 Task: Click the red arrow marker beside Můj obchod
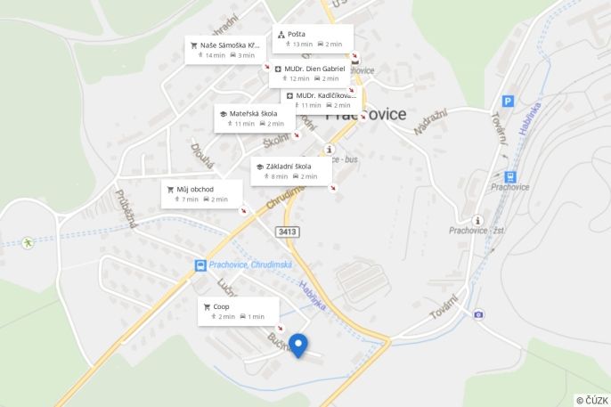pyautogui.click(x=243, y=211)
